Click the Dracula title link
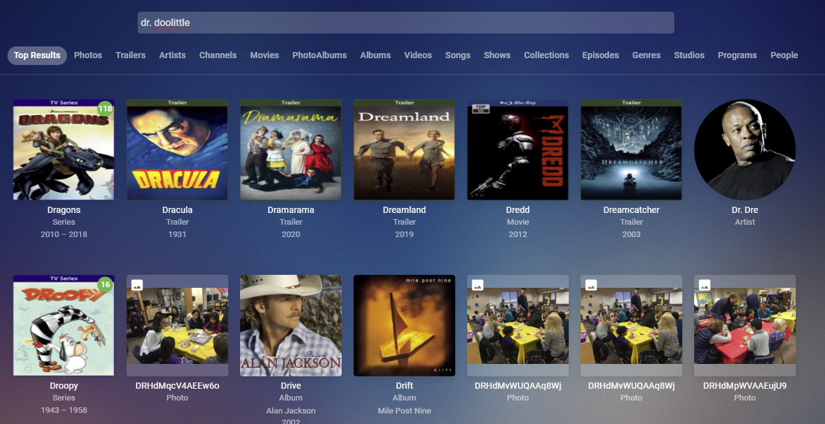Viewport: 825px width, 424px height. [177, 210]
